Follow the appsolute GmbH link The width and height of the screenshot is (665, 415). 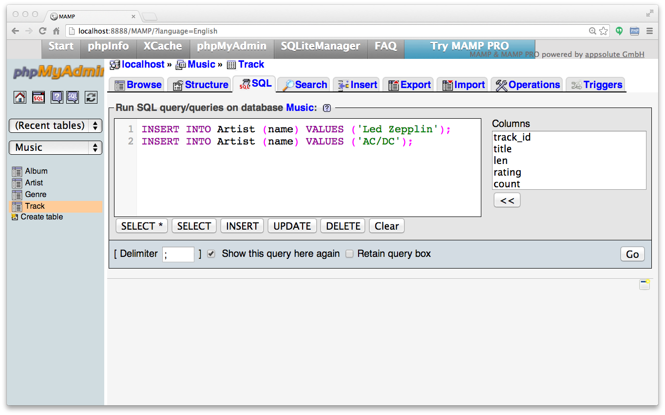pos(615,54)
